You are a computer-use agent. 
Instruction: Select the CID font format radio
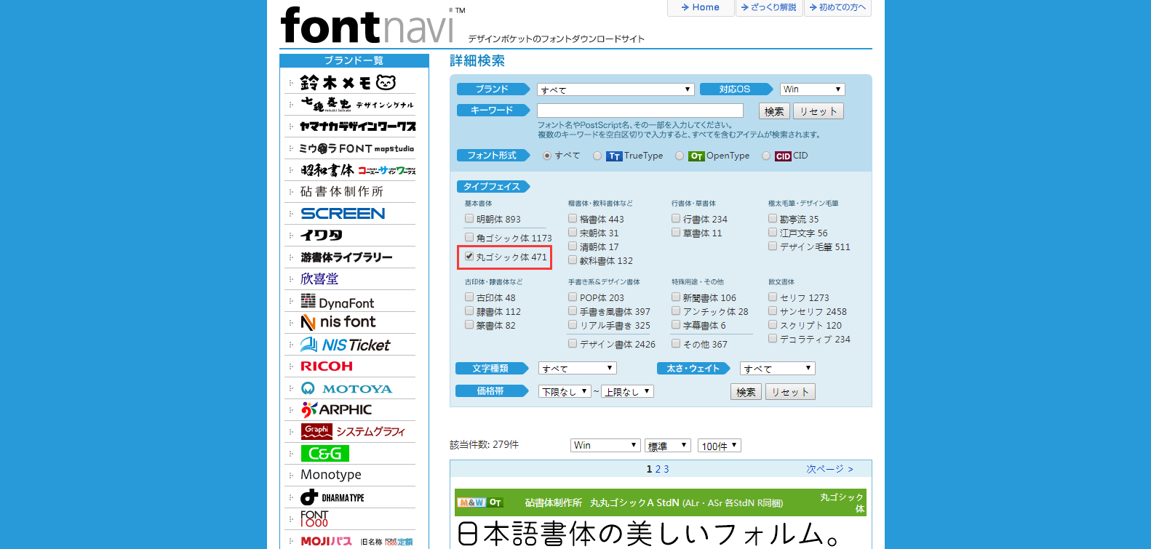(766, 156)
